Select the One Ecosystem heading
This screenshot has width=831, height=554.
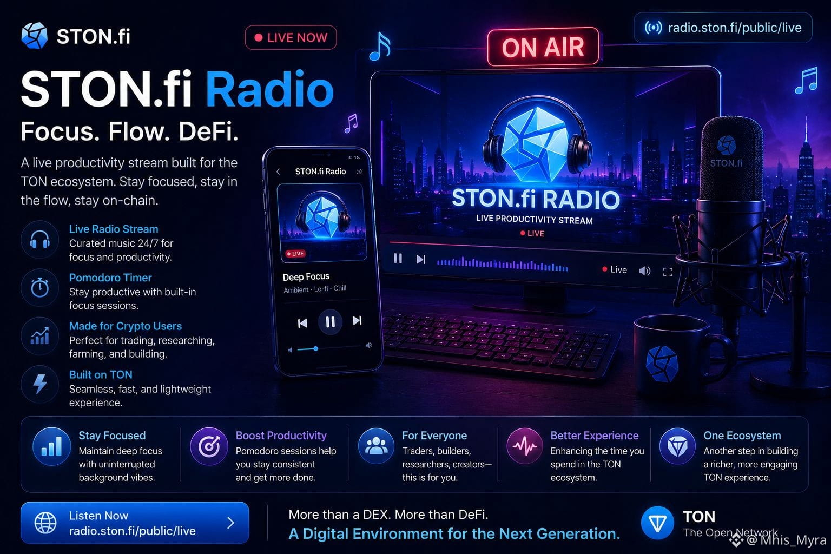click(x=742, y=436)
